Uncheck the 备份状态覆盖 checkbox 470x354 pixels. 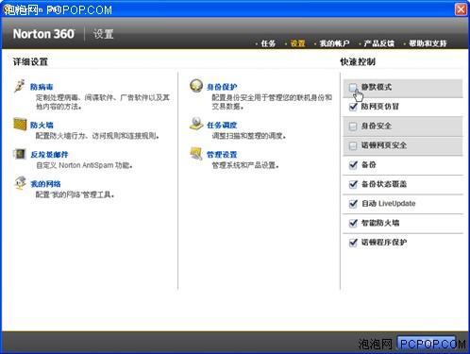tap(353, 184)
